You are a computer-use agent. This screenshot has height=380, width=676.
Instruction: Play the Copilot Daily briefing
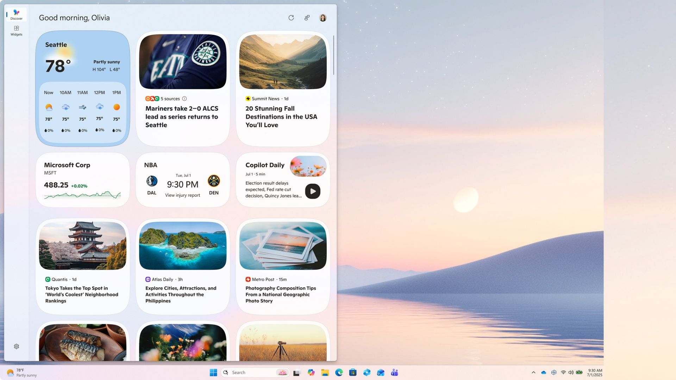(313, 191)
